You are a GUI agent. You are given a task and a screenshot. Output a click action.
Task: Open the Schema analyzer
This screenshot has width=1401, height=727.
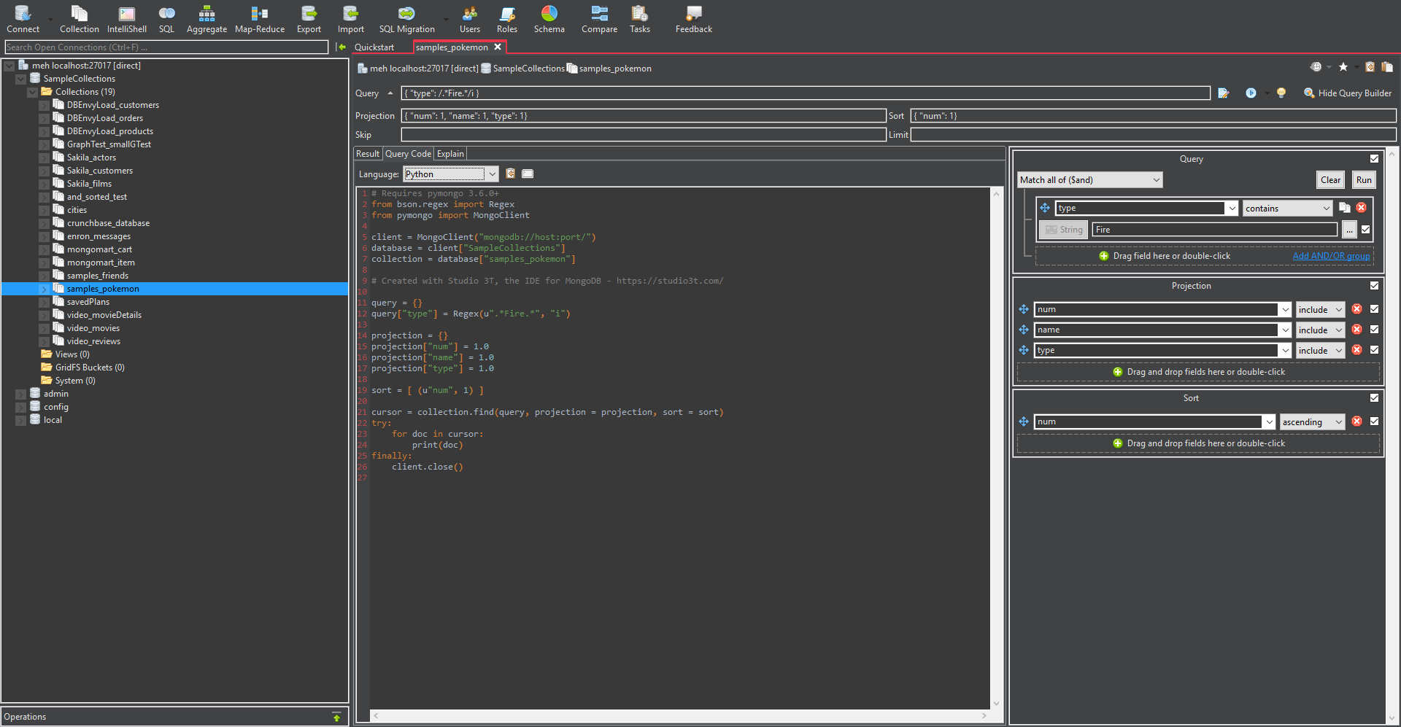(549, 20)
